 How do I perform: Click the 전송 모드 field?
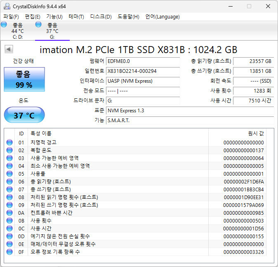point(143,91)
